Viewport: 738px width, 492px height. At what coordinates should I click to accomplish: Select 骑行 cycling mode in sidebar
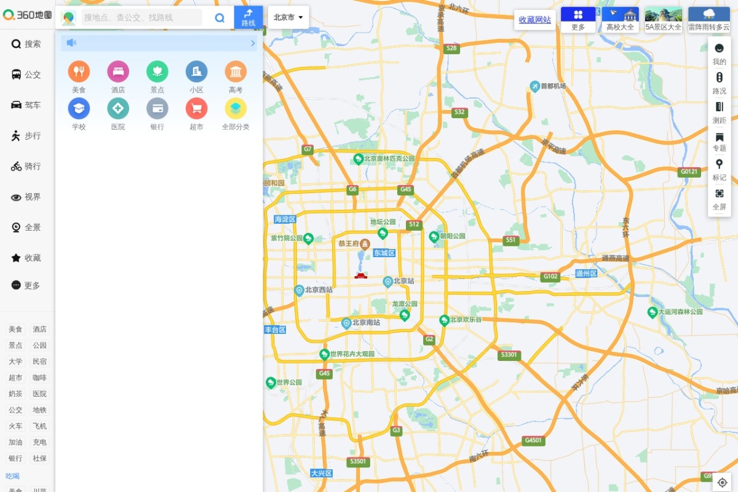[26, 166]
